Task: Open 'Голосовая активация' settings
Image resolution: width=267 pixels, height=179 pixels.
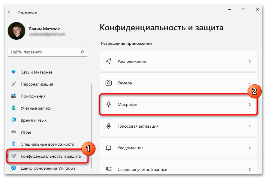Action: point(178,126)
